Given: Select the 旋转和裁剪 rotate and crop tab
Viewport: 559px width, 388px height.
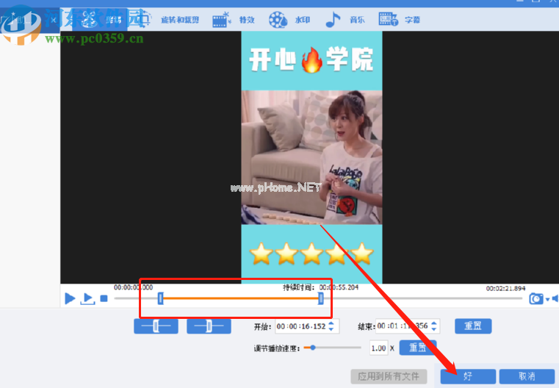Looking at the screenshot, I should [x=180, y=20].
